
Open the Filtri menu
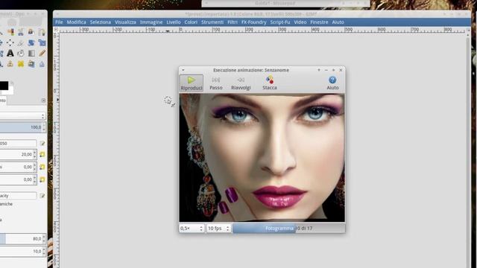233,22
